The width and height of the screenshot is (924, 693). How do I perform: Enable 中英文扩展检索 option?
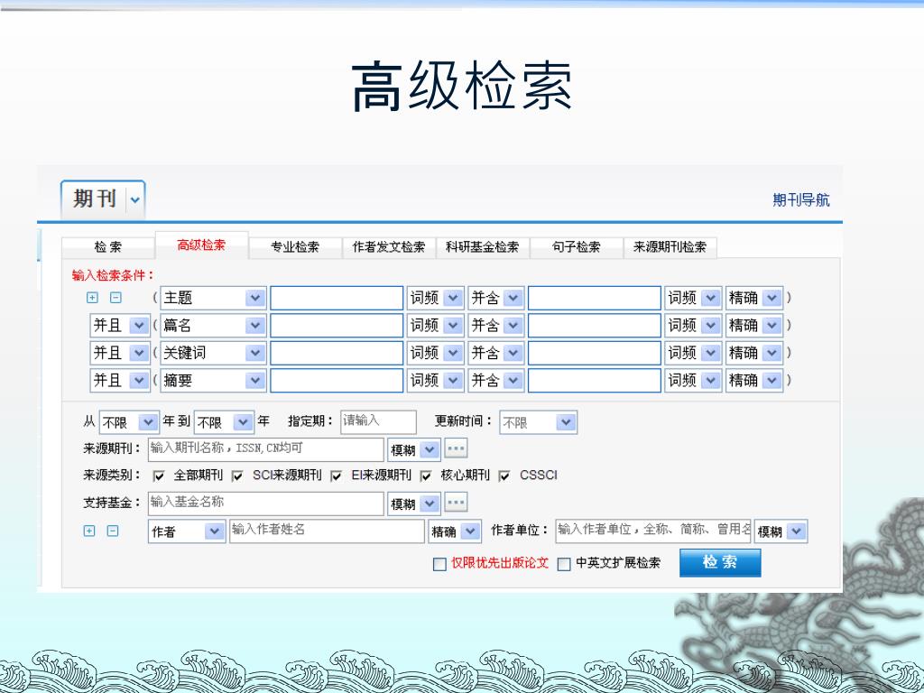(x=564, y=565)
